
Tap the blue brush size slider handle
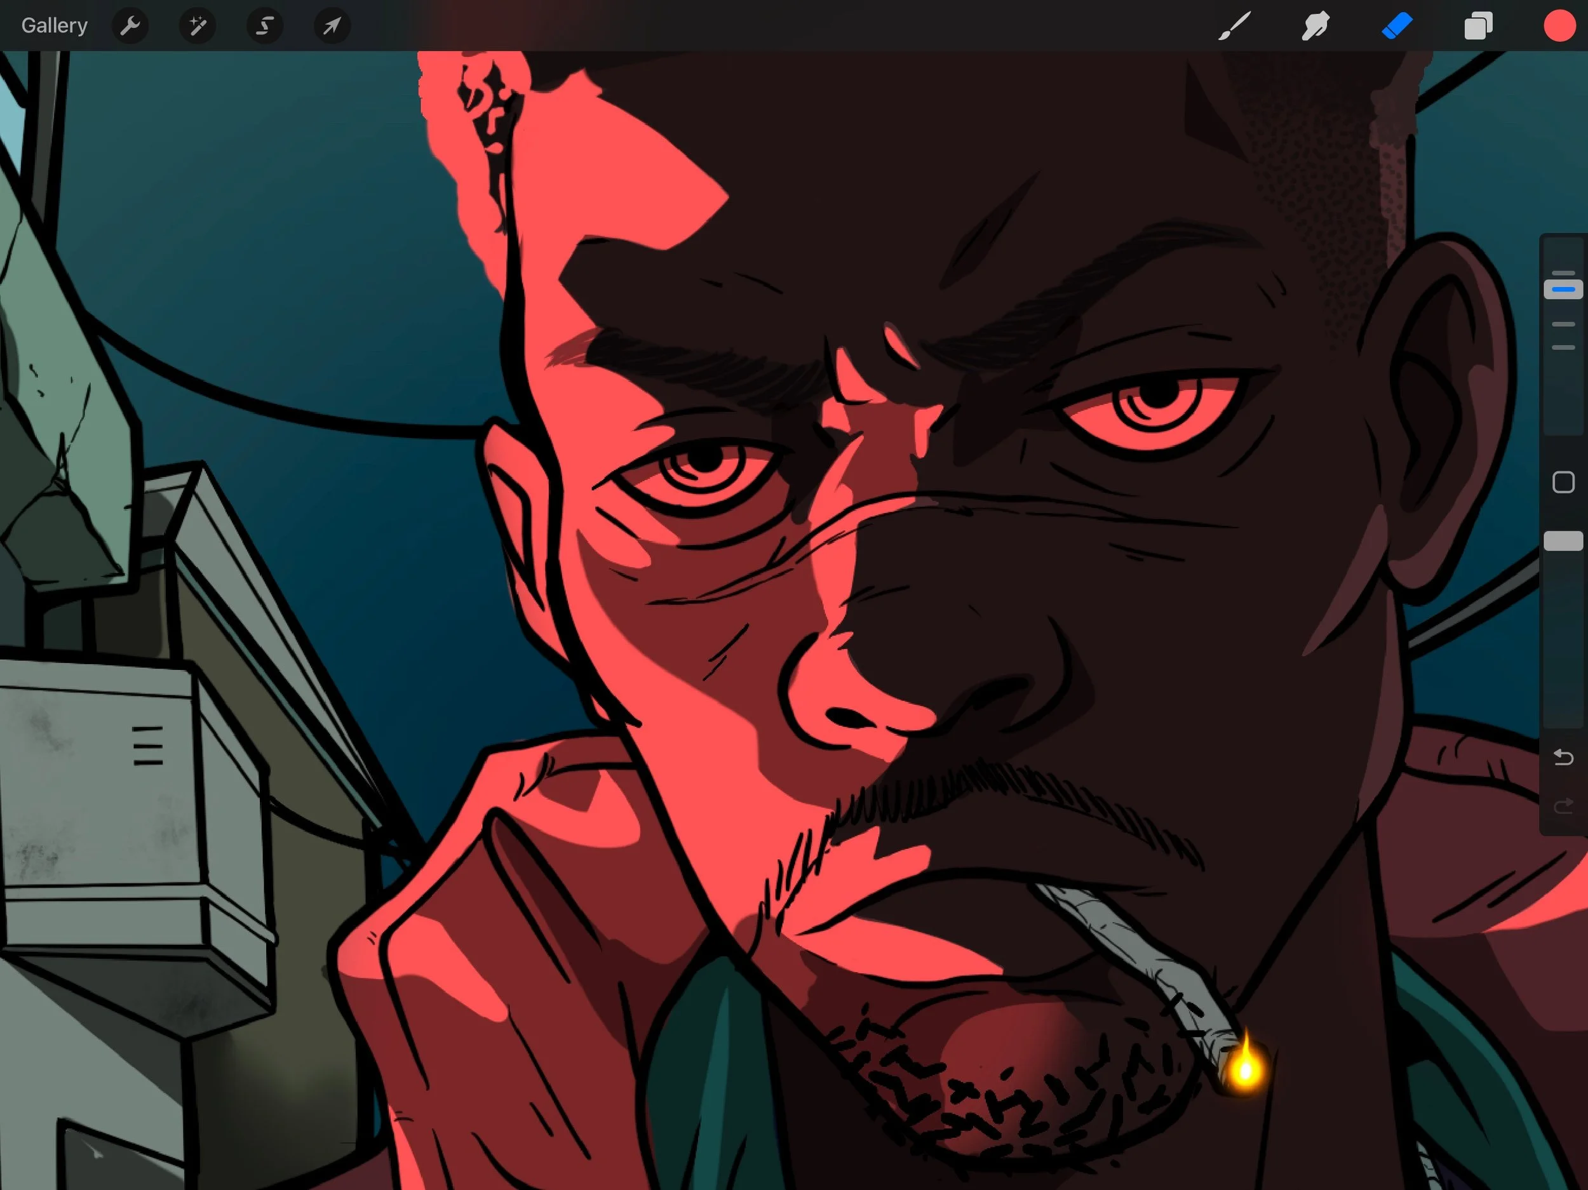click(x=1563, y=290)
